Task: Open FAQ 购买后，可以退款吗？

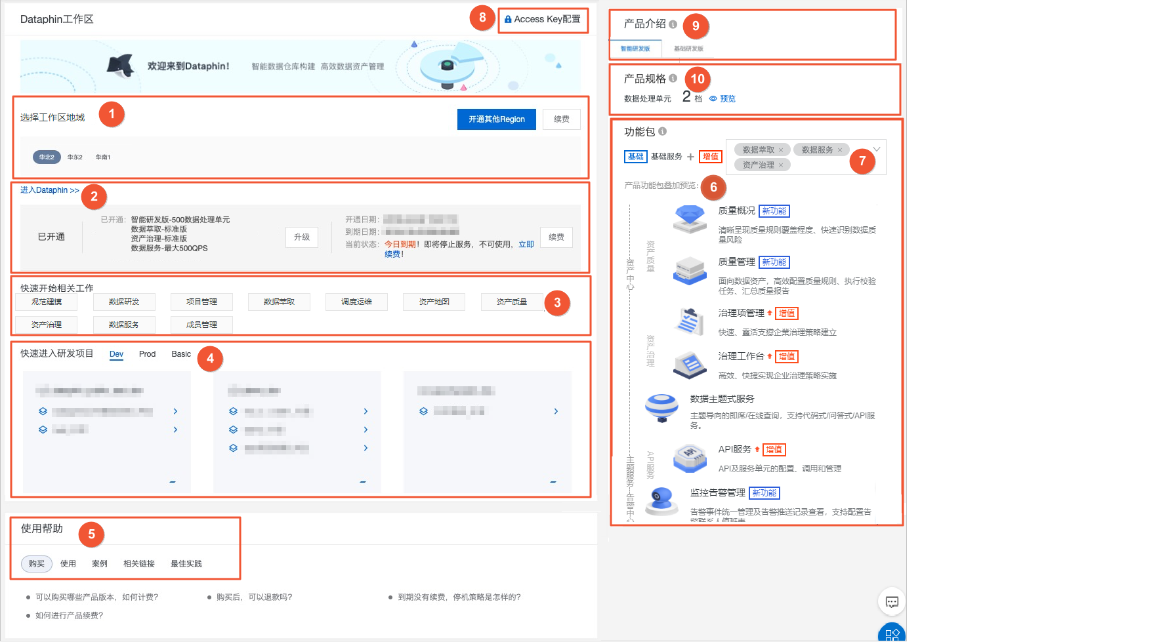Action: (x=255, y=597)
